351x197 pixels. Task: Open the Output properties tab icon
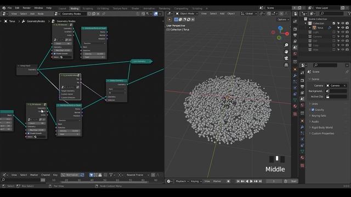[x=302, y=86]
